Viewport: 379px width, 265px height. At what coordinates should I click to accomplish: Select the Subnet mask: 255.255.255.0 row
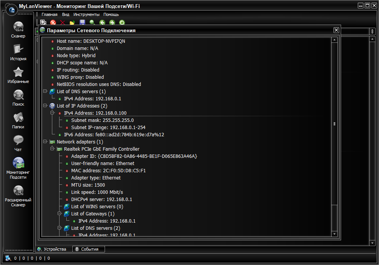(x=102, y=120)
